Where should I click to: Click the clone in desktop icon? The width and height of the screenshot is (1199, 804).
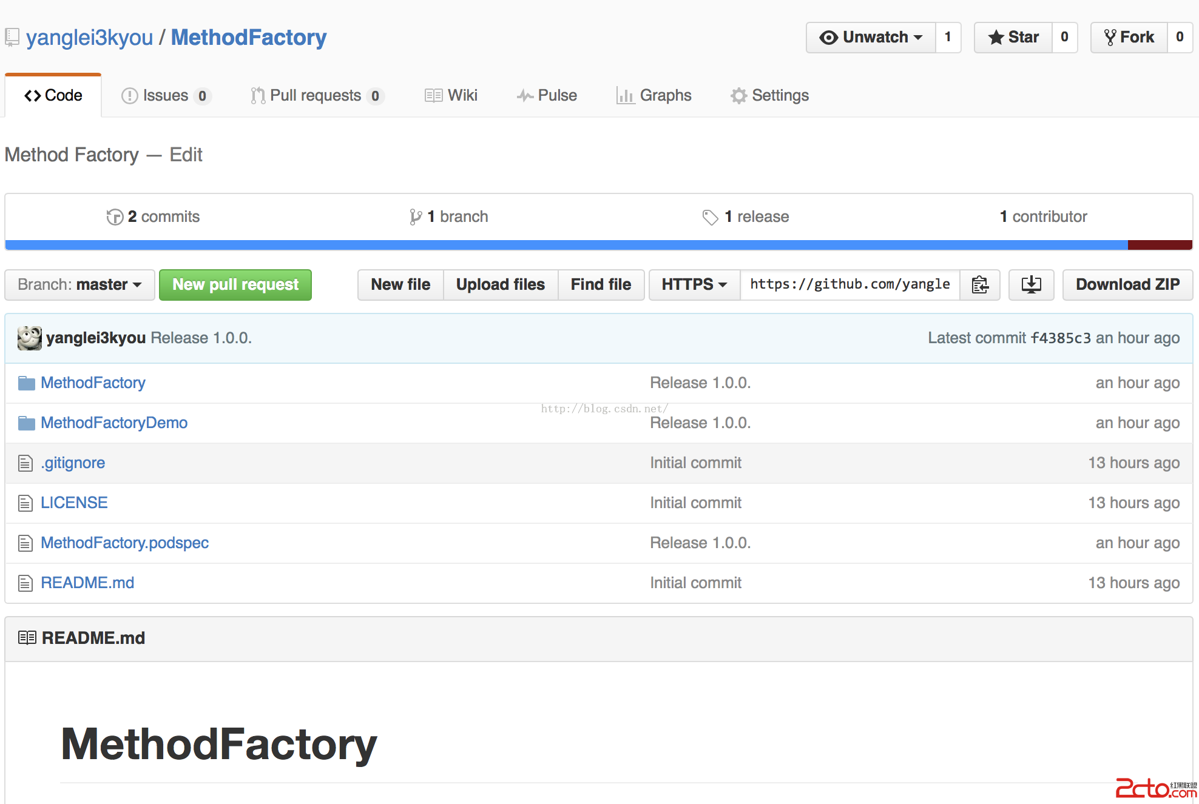click(x=1031, y=284)
